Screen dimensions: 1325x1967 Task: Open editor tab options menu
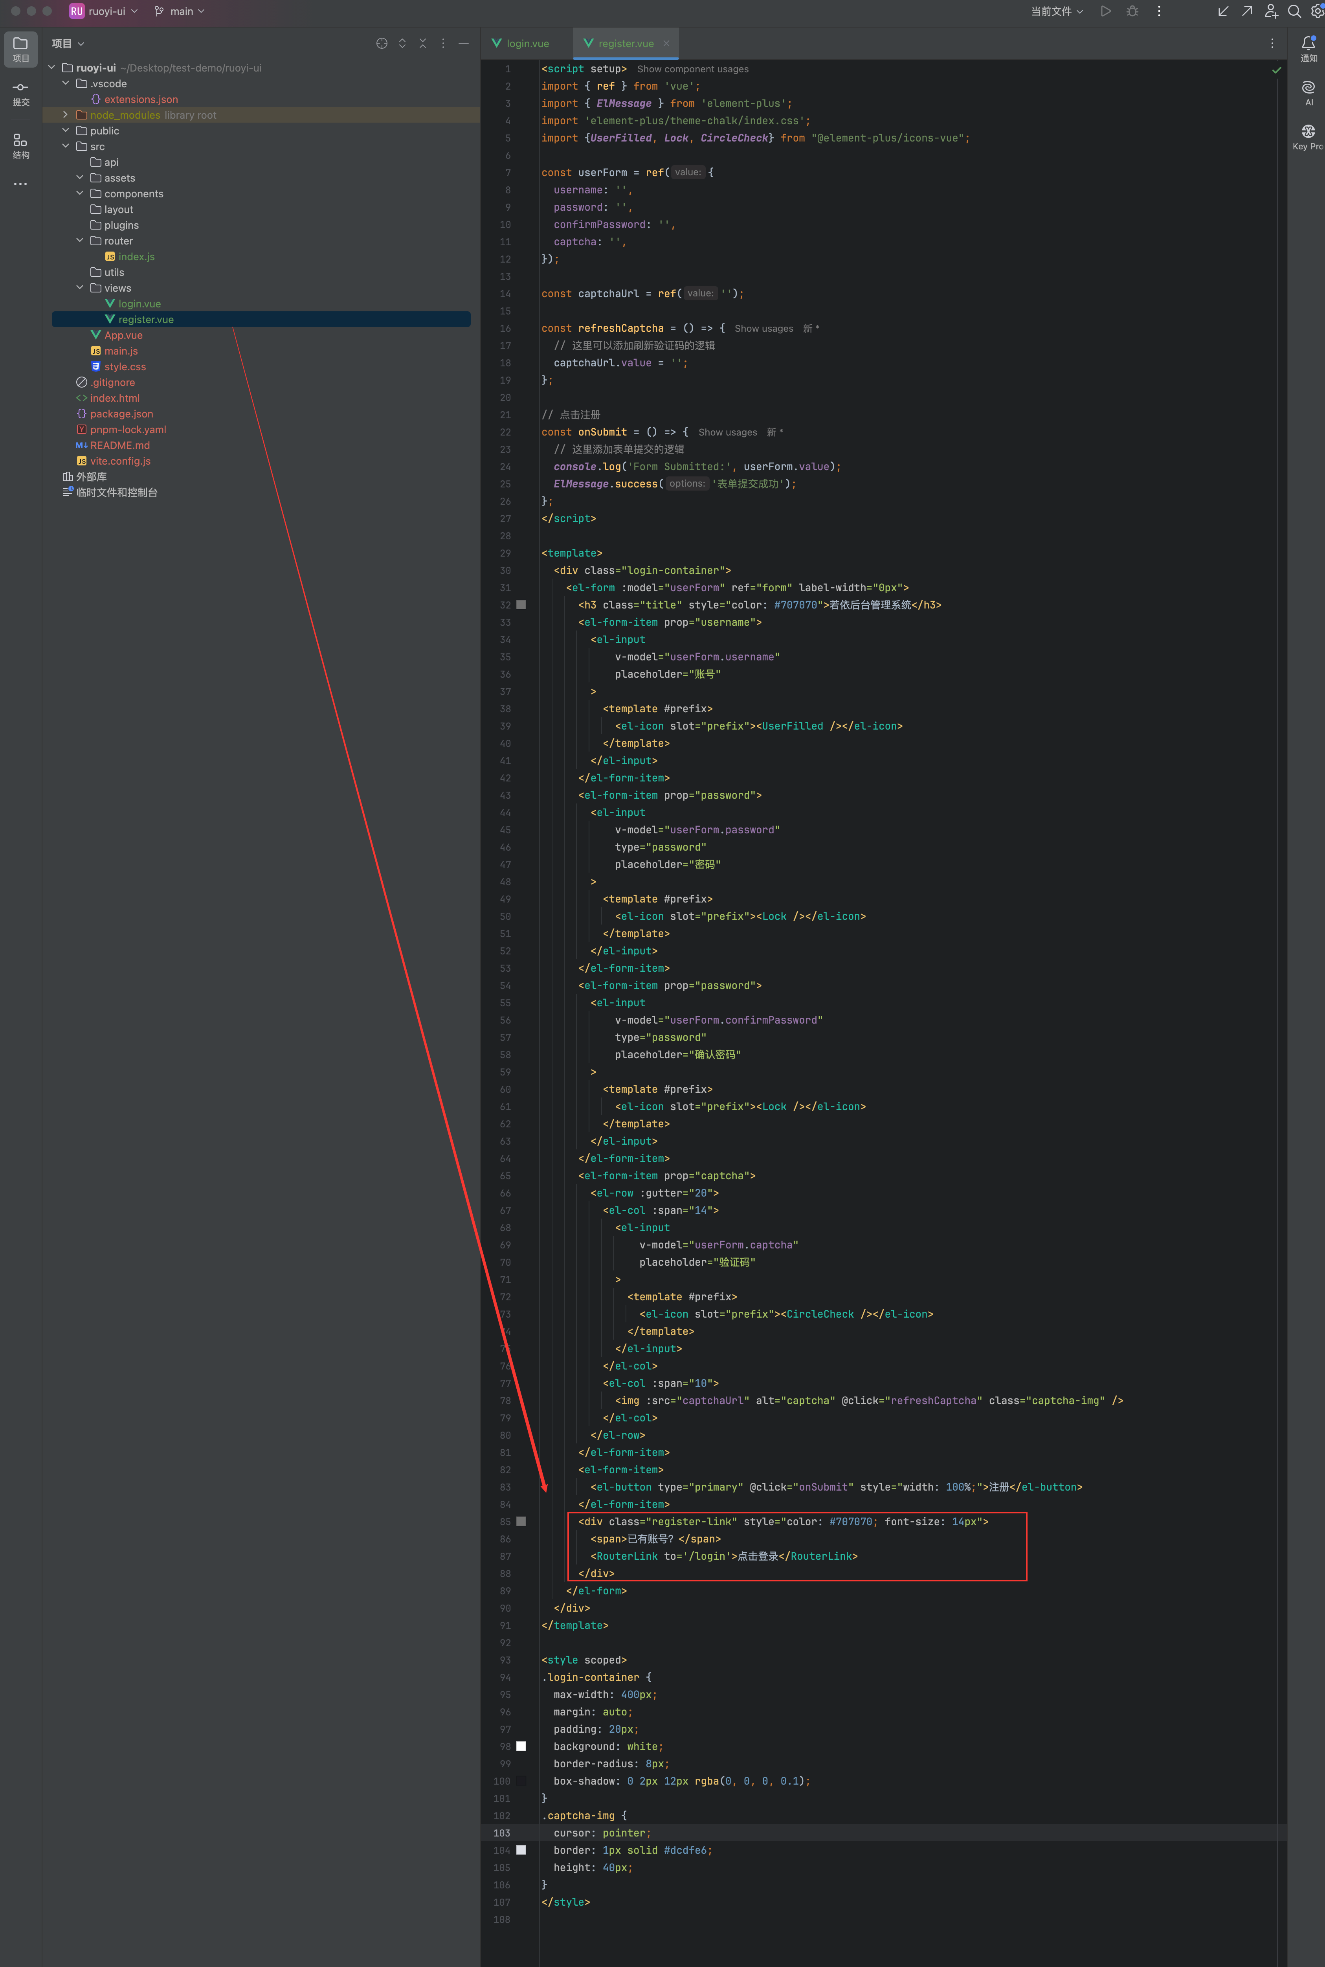(1272, 43)
